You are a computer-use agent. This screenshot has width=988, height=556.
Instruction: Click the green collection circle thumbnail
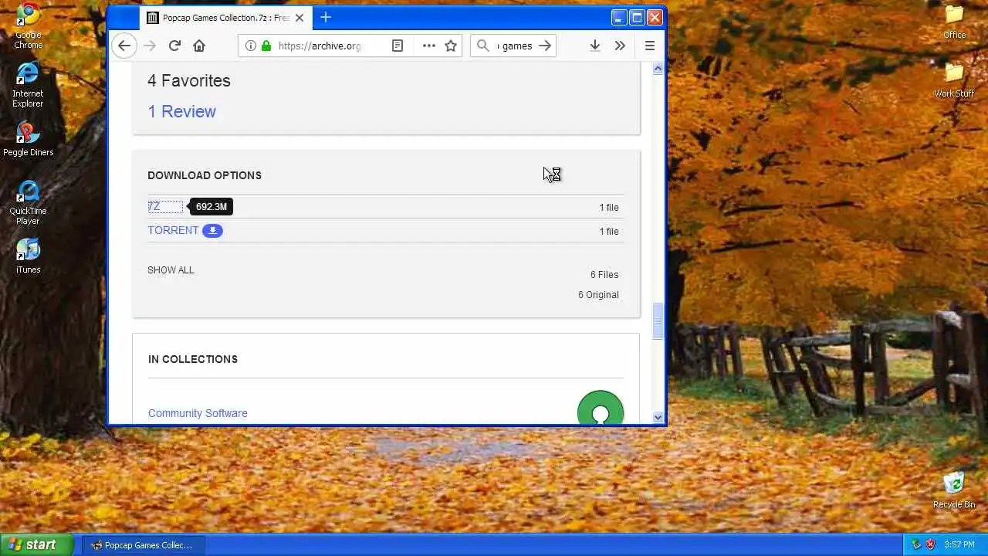click(x=601, y=409)
